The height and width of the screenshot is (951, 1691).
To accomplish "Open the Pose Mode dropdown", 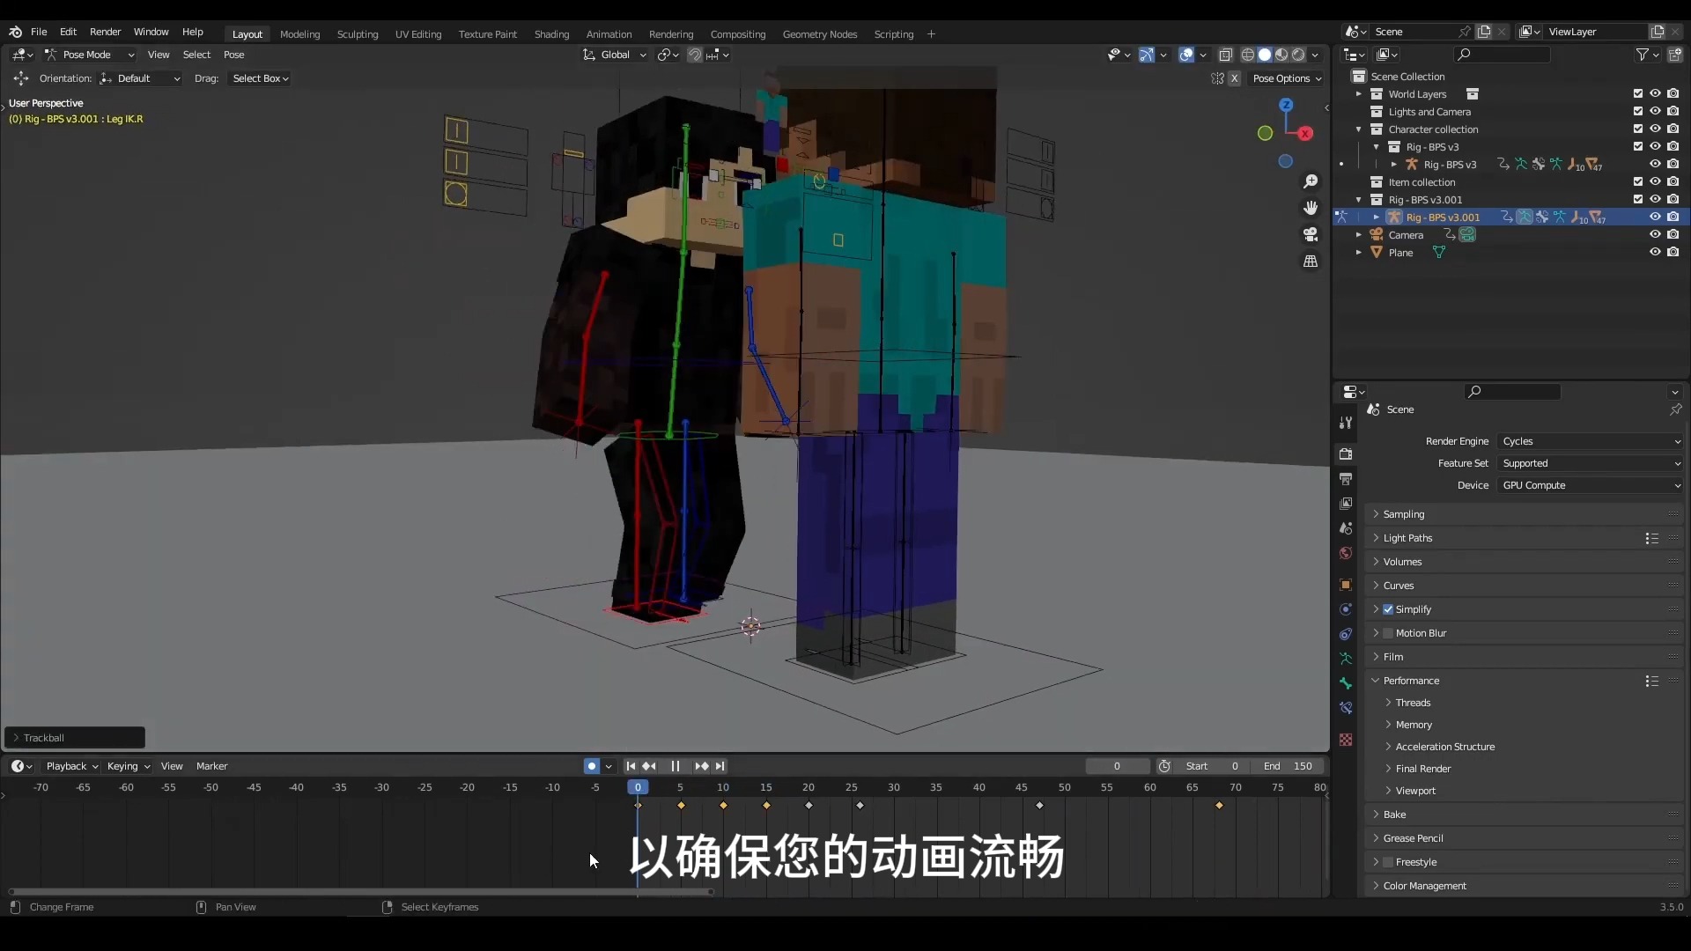I will (x=90, y=55).
